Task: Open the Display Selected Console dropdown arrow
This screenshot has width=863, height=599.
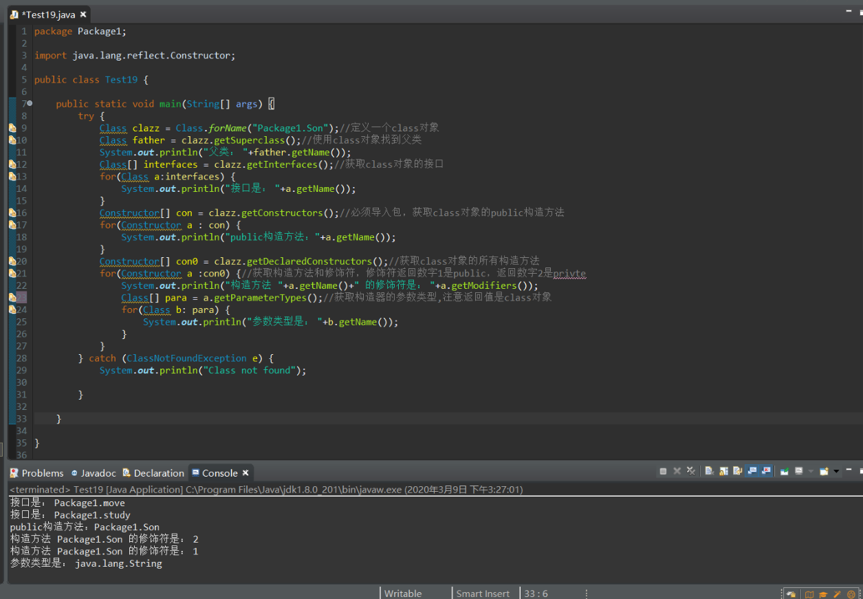Action: point(811,471)
